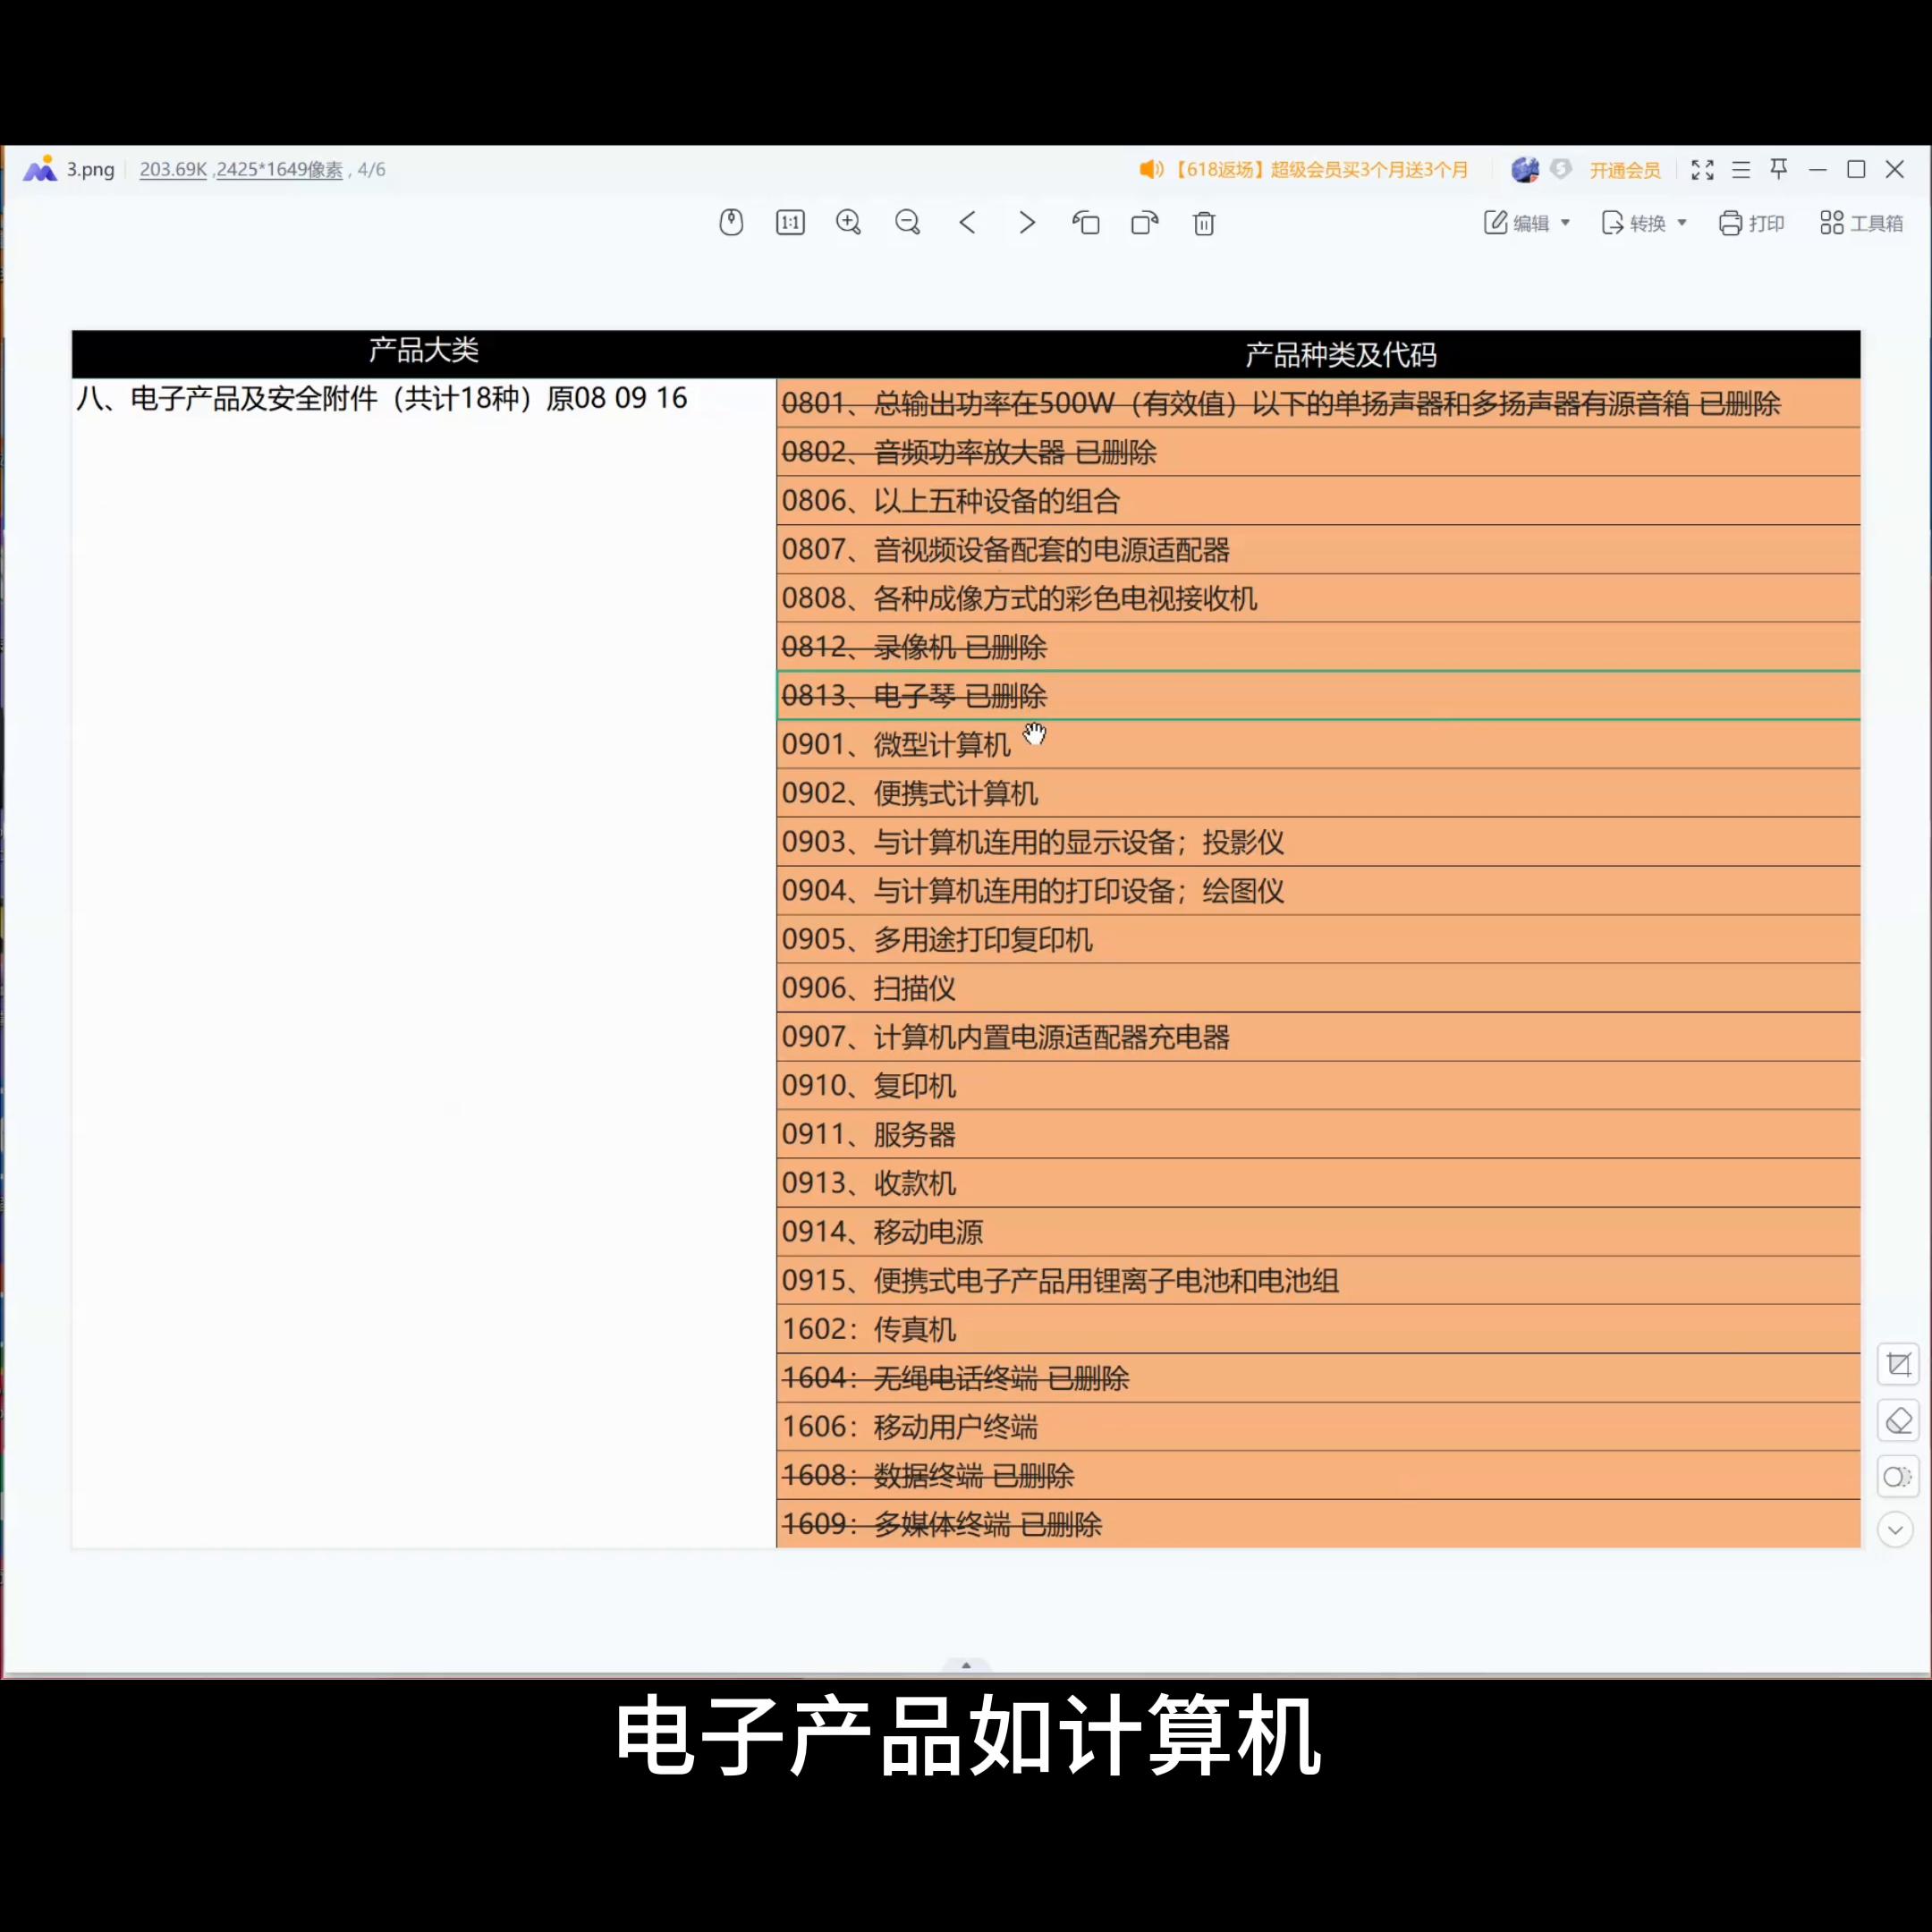This screenshot has height=1932, width=1932.
Task: Rotate the image clockwise
Action: click(x=1144, y=222)
